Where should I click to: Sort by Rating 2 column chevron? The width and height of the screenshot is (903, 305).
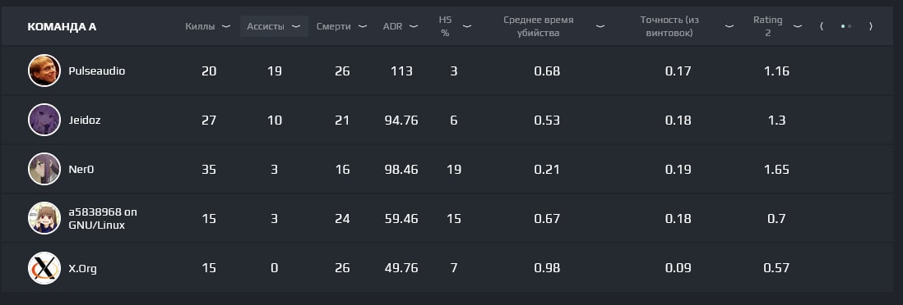(798, 26)
